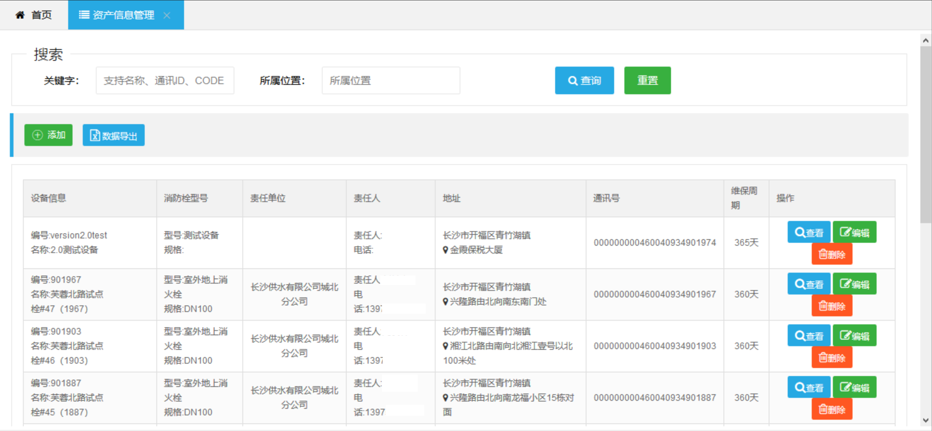The image size is (932, 431).
Task: Click the green 添加 plus button
Action: click(x=48, y=135)
